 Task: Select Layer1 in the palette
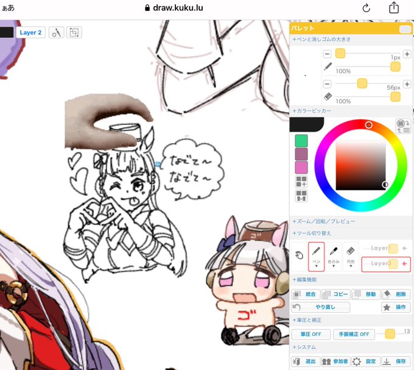click(x=386, y=249)
